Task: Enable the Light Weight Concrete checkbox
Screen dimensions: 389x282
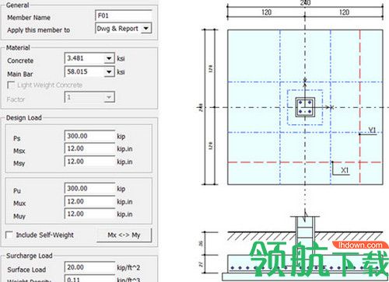Action: (x=11, y=85)
